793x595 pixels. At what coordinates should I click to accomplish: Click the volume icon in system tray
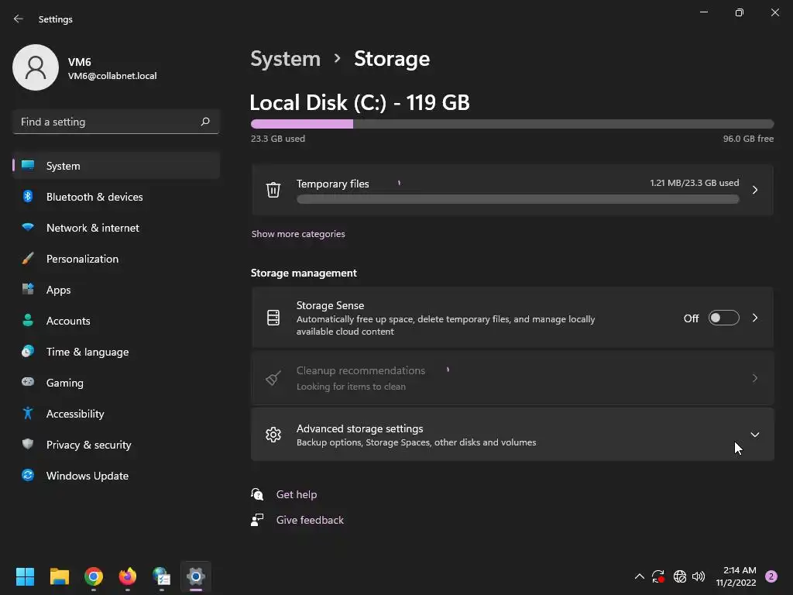click(699, 576)
